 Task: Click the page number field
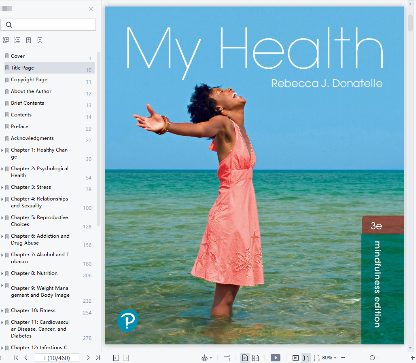[x=57, y=358]
